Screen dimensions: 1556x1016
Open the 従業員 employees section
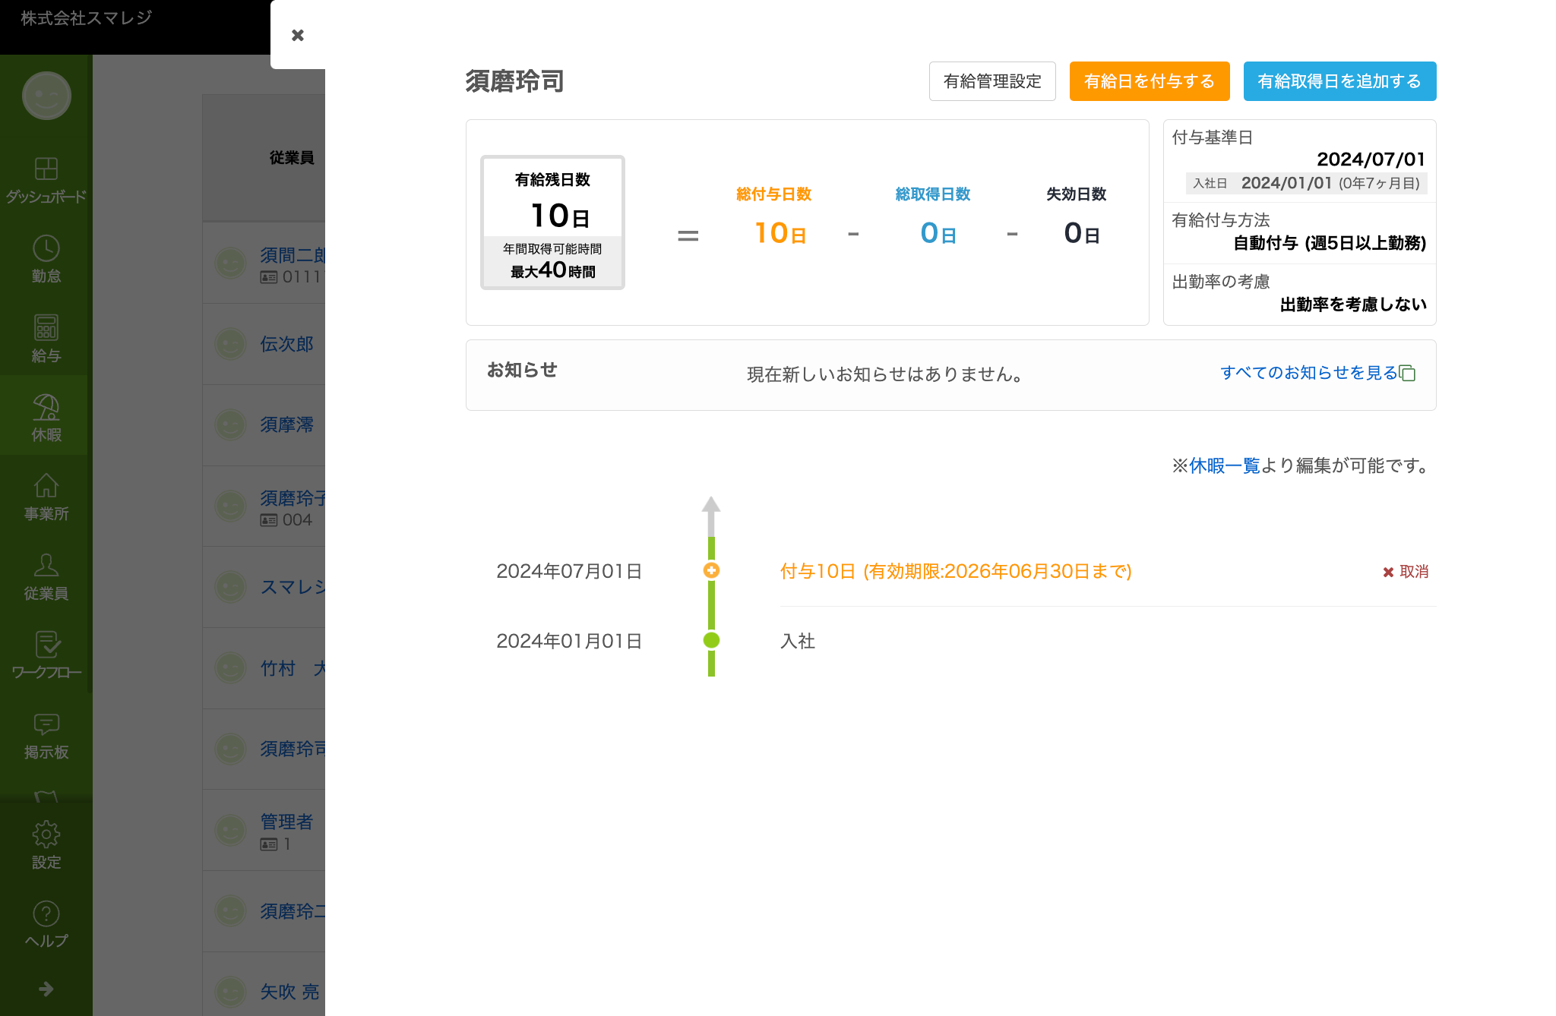(x=46, y=576)
